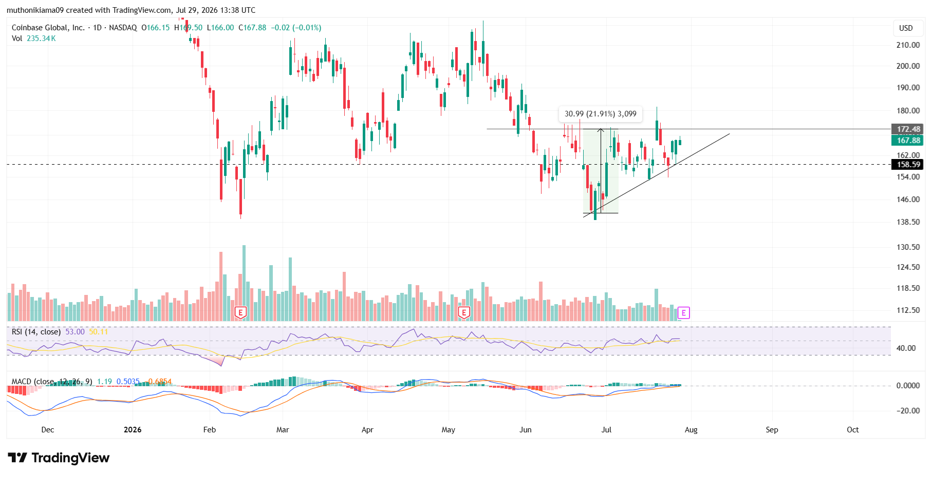This screenshot has height=477, width=932.
Task: Click the 40.00 RSI axis value
Action: pos(906,348)
